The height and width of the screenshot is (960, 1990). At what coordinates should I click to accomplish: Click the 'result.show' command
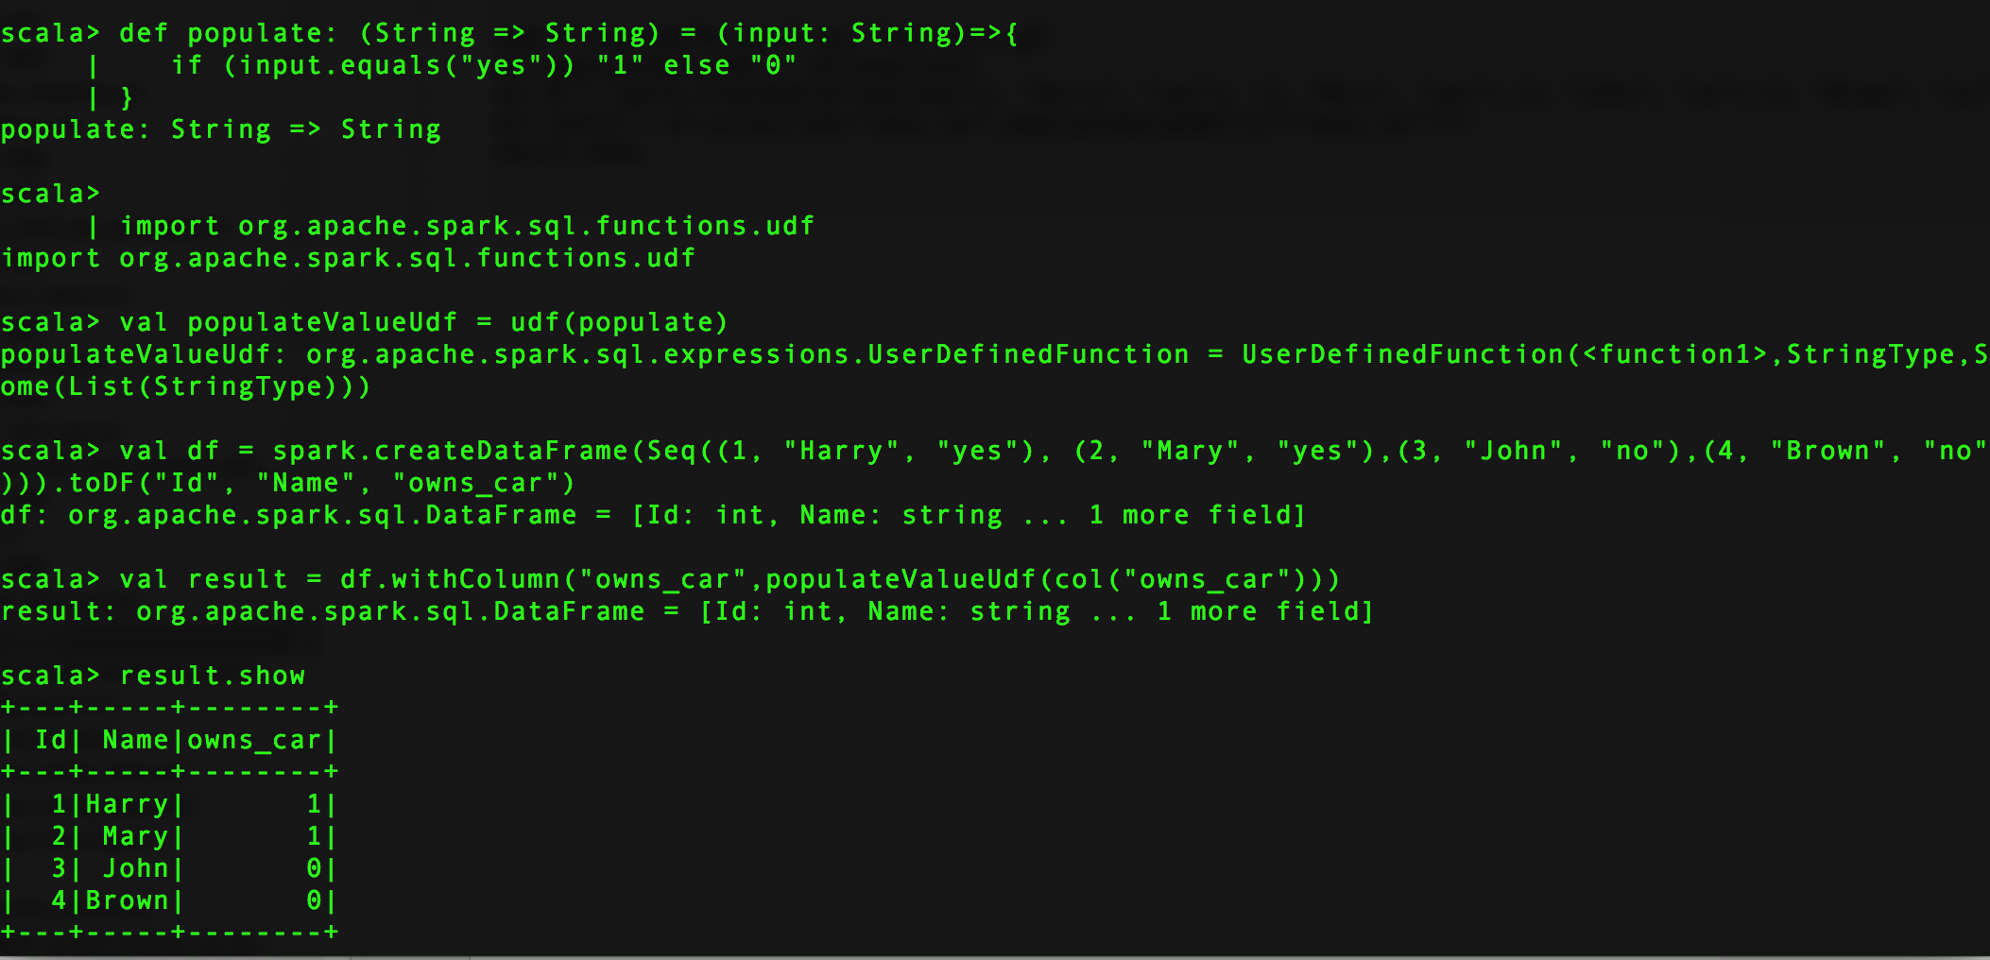213,676
